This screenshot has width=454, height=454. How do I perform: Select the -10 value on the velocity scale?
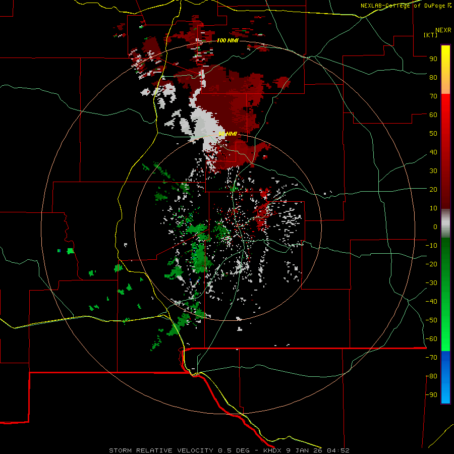click(x=431, y=246)
